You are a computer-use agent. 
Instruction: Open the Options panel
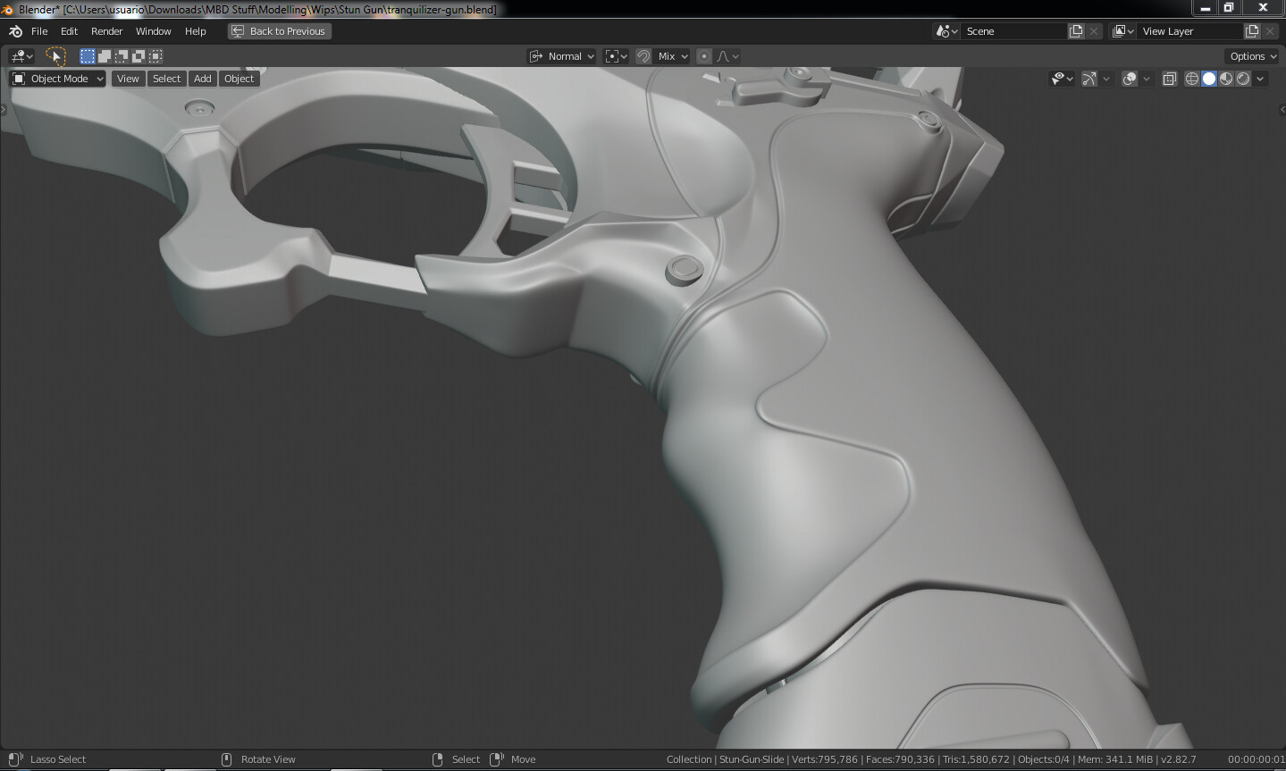[x=1251, y=55]
